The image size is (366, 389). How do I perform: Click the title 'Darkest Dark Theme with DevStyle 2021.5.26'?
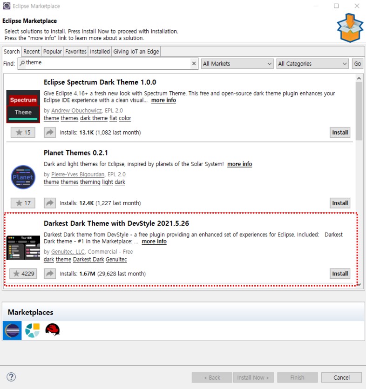coord(116,223)
